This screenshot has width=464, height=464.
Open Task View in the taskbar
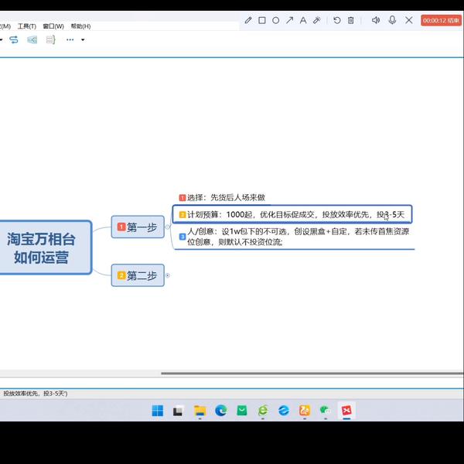click(179, 411)
